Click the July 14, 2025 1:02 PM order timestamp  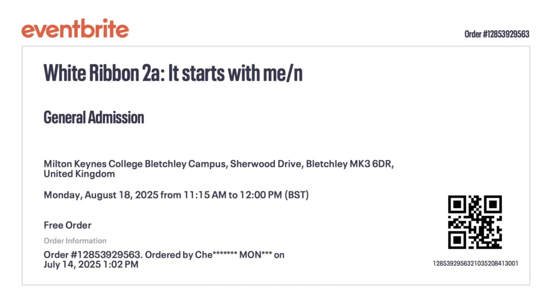(x=91, y=265)
